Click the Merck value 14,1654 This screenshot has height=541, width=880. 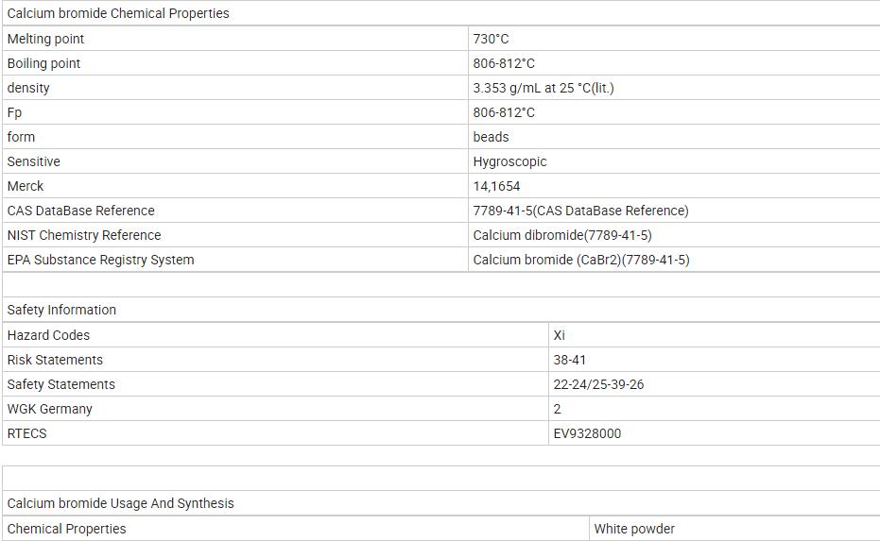point(496,186)
